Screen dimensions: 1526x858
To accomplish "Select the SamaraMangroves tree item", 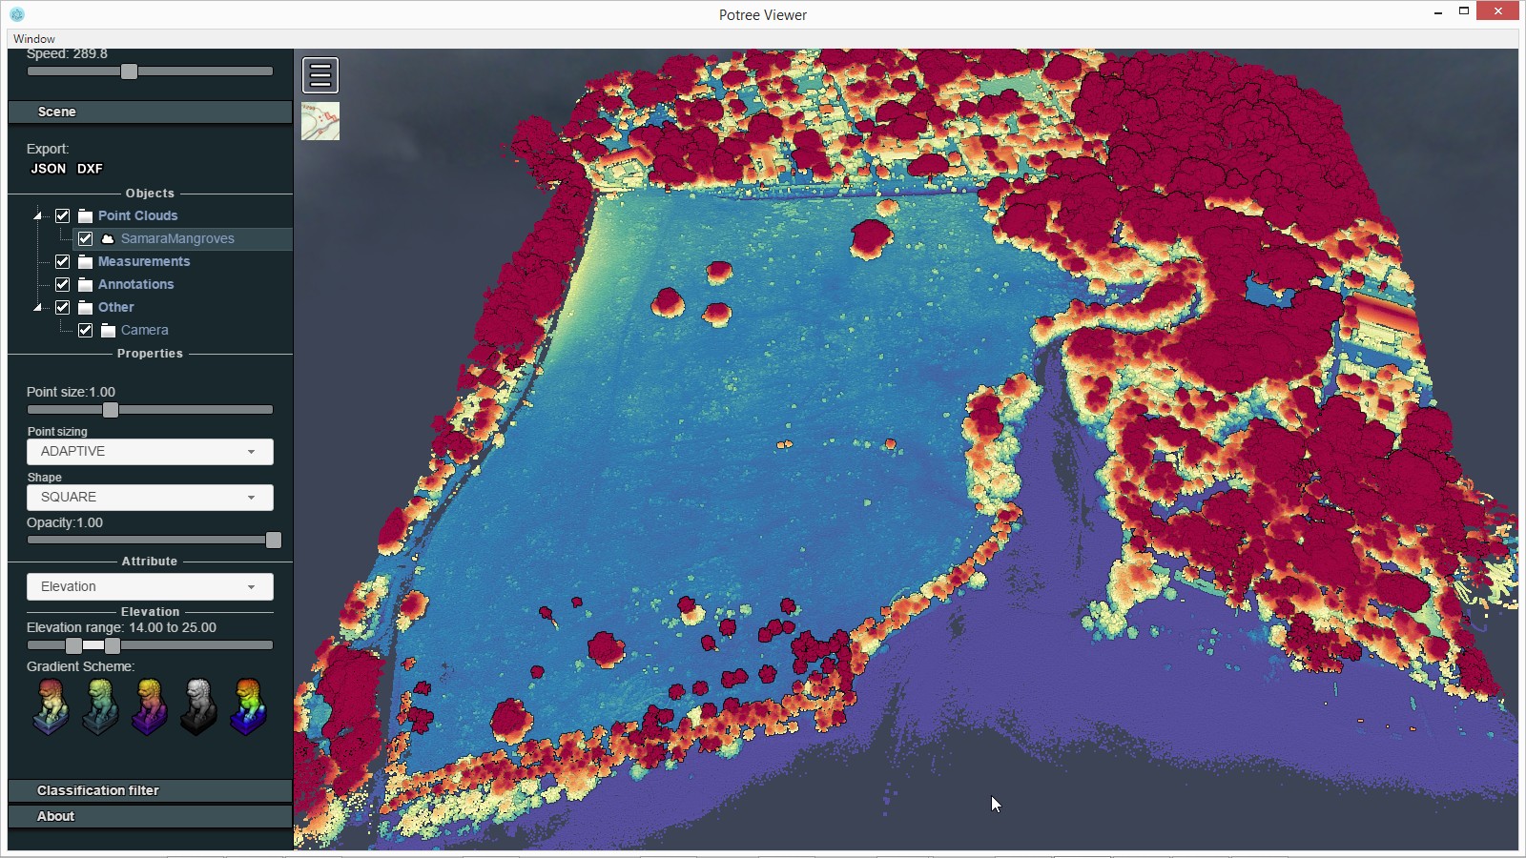I will (x=177, y=238).
